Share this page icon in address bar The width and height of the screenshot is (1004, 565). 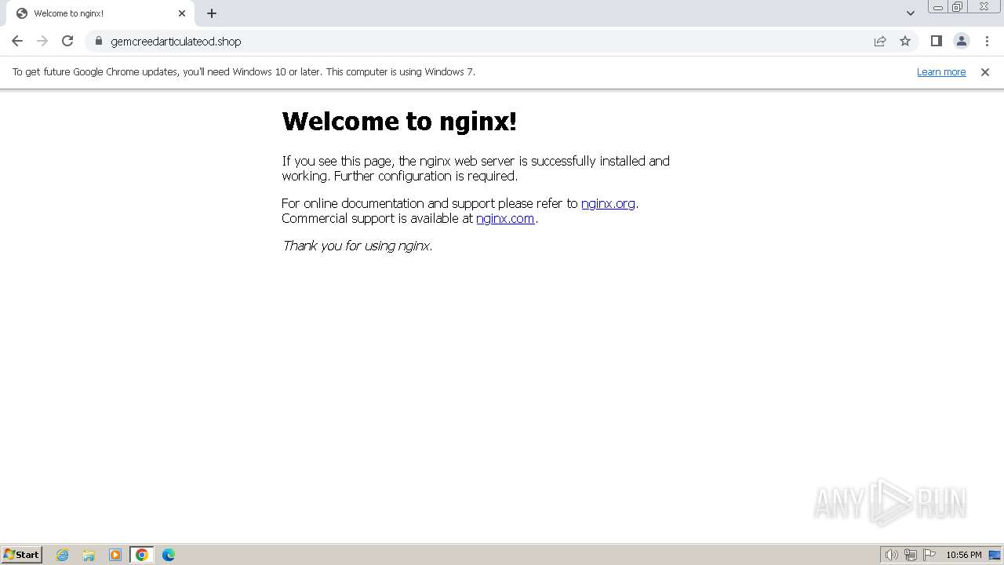(x=880, y=41)
